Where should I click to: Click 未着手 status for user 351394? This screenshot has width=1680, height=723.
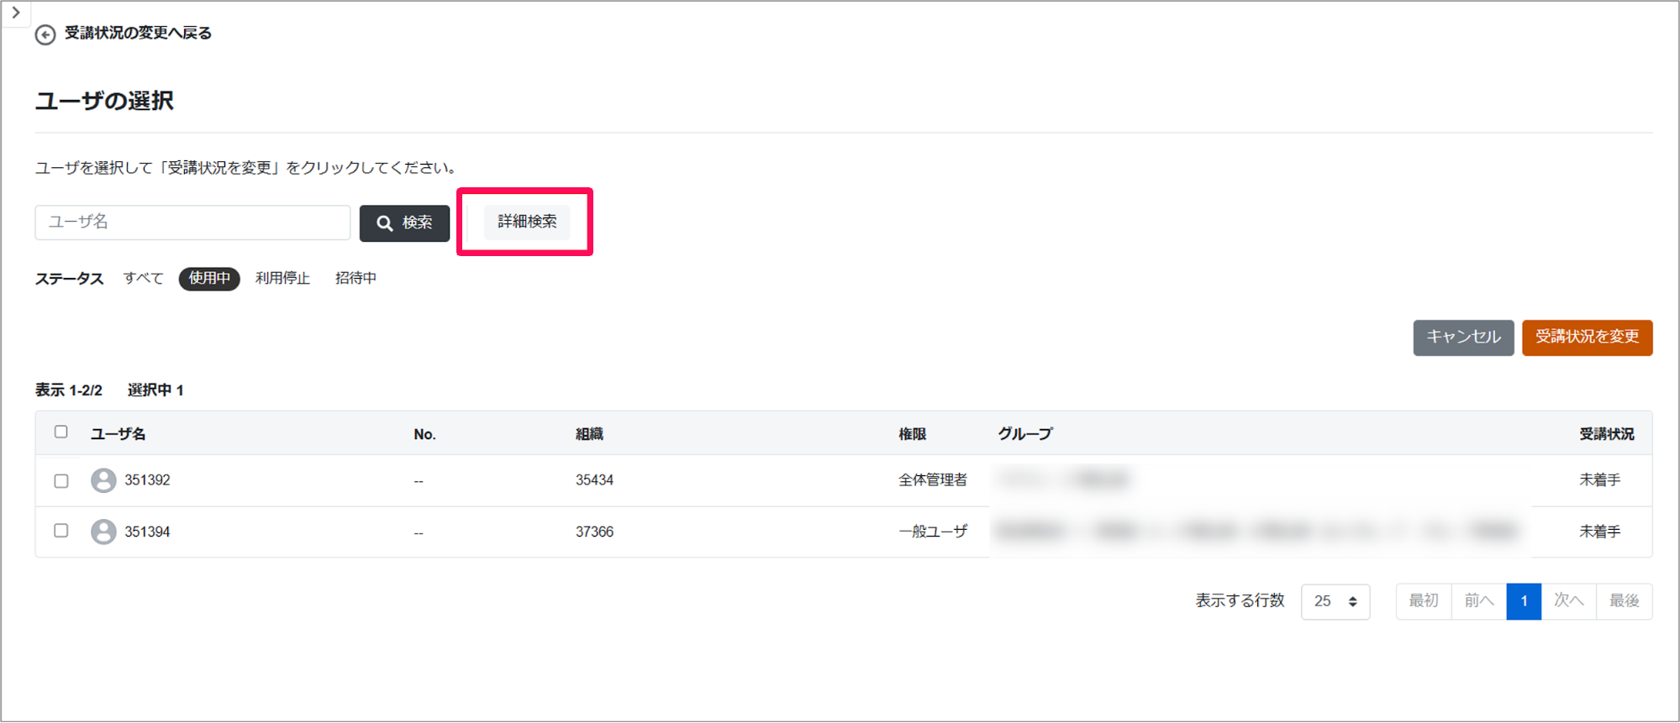(1600, 532)
